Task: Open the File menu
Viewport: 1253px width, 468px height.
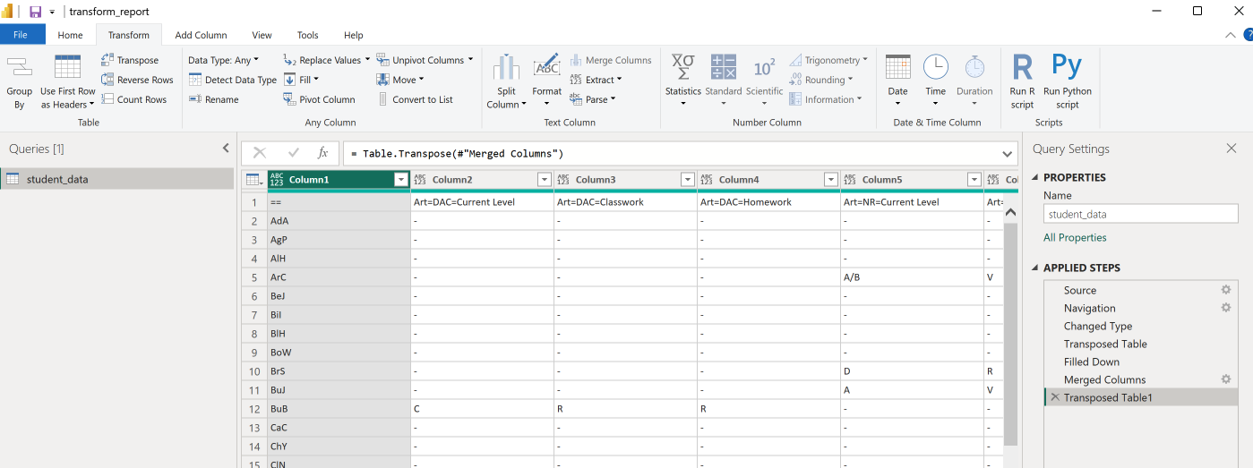Action: point(22,35)
